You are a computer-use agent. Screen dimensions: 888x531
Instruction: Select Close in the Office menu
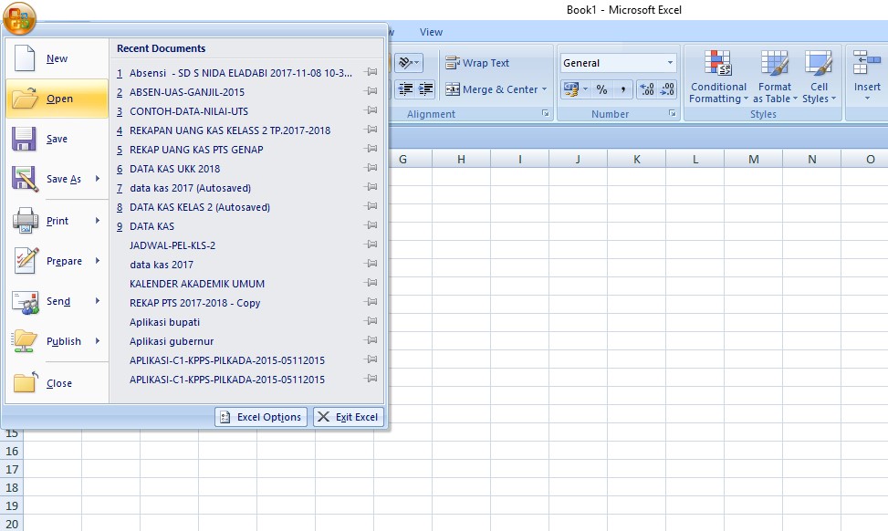(57, 383)
